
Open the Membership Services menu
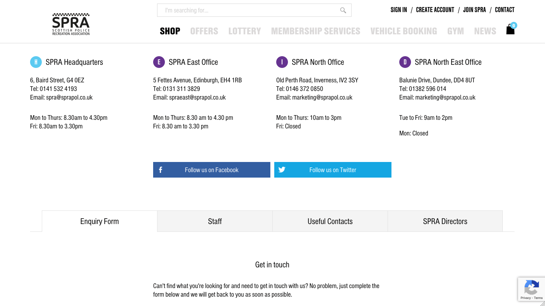pyautogui.click(x=316, y=31)
